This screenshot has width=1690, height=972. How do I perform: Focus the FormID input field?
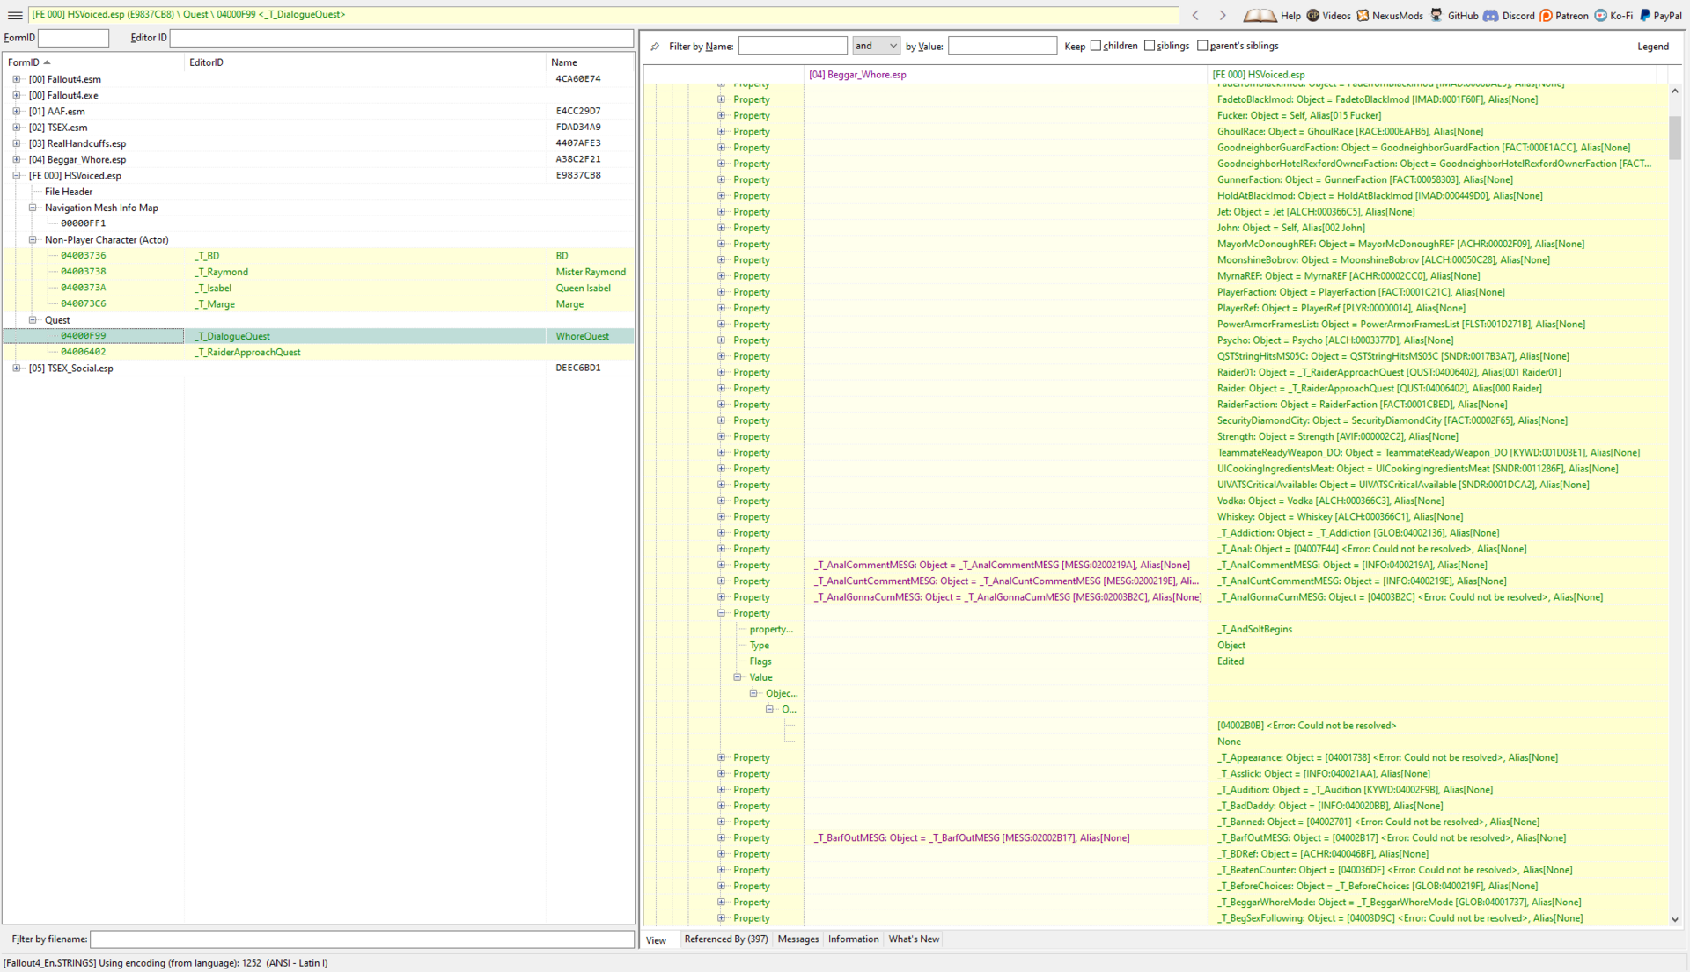click(x=74, y=38)
